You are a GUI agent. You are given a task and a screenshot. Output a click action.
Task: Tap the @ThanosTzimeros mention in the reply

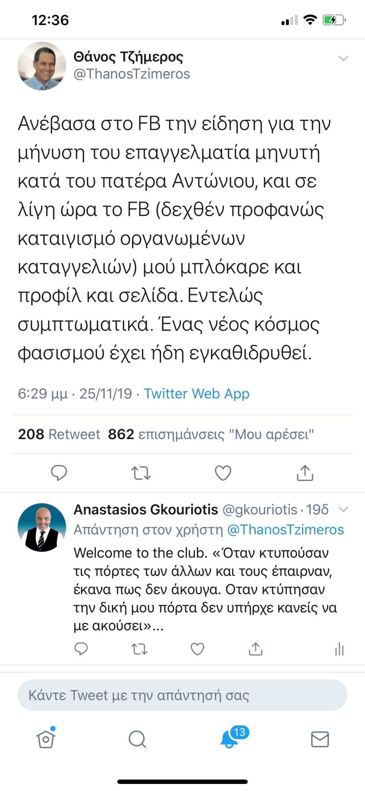[x=285, y=530]
